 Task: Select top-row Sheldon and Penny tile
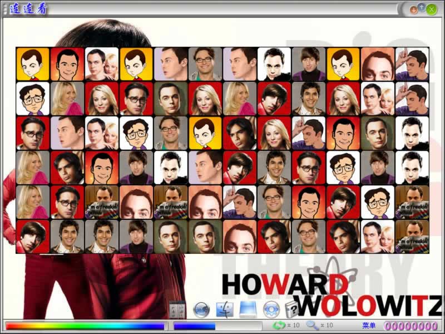pyautogui.click(x=102, y=64)
